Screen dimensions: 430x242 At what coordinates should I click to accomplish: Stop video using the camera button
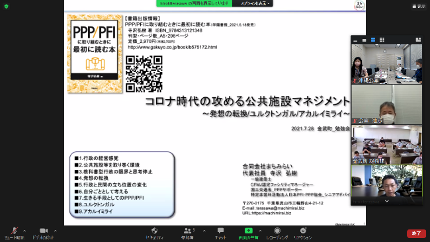(x=43, y=233)
